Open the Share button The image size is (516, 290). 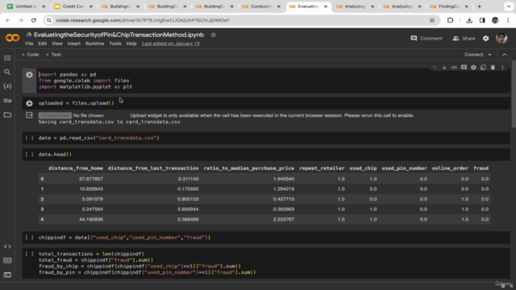[x=464, y=39]
